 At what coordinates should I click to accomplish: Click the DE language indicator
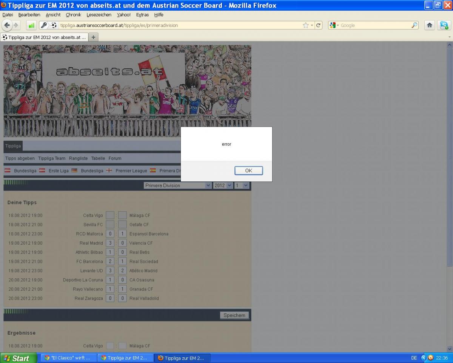point(414,358)
